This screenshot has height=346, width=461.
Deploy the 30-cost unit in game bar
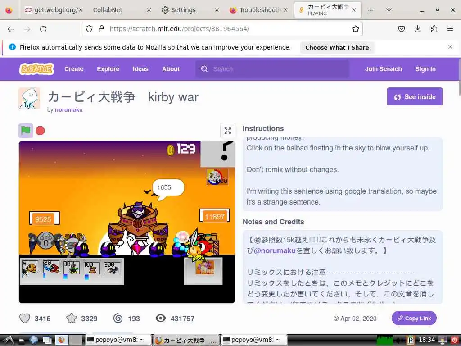click(72, 268)
